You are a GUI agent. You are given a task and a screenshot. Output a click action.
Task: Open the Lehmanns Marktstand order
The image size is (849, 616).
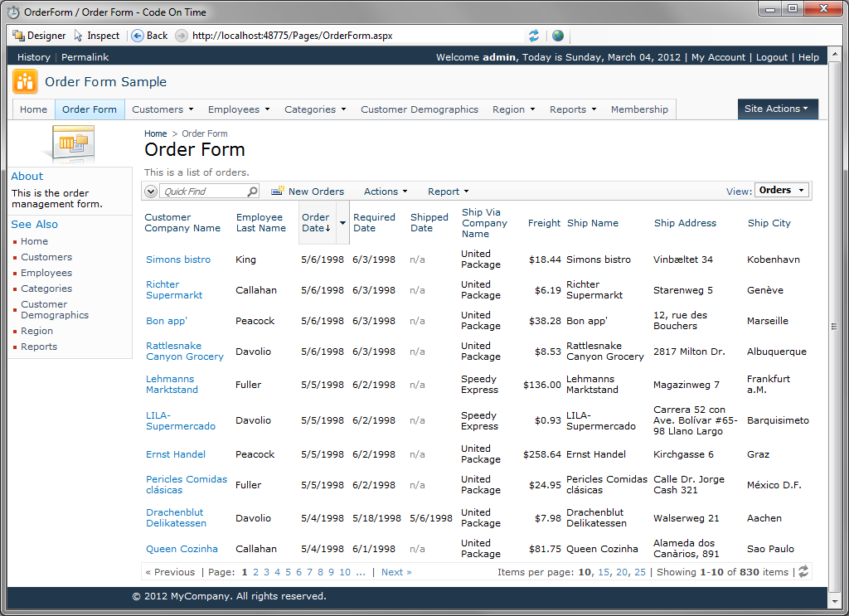coord(172,385)
